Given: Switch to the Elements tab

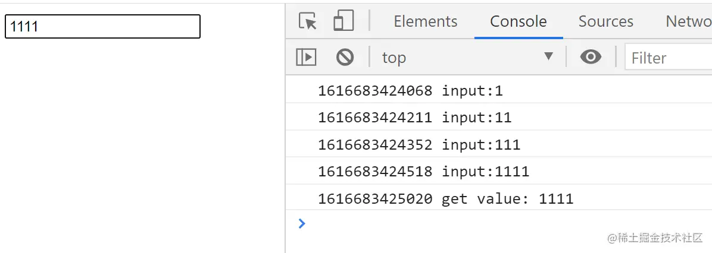Looking at the screenshot, I should [x=426, y=21].
